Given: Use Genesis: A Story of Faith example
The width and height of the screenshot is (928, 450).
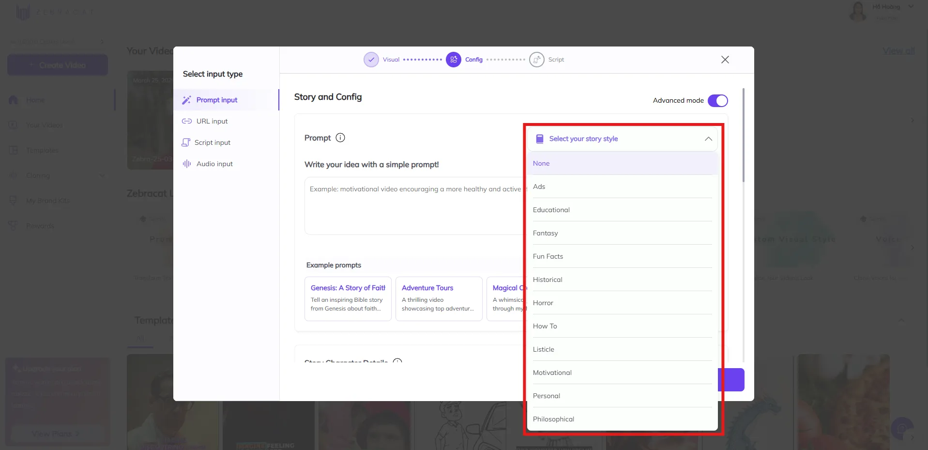Looking at the screenshot, I should tap(348, 299).
